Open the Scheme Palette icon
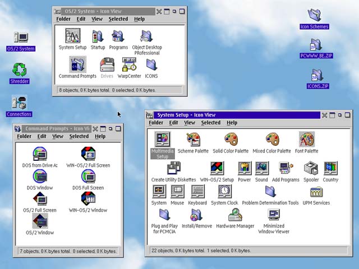359x269 pixels. coord(193,140)
